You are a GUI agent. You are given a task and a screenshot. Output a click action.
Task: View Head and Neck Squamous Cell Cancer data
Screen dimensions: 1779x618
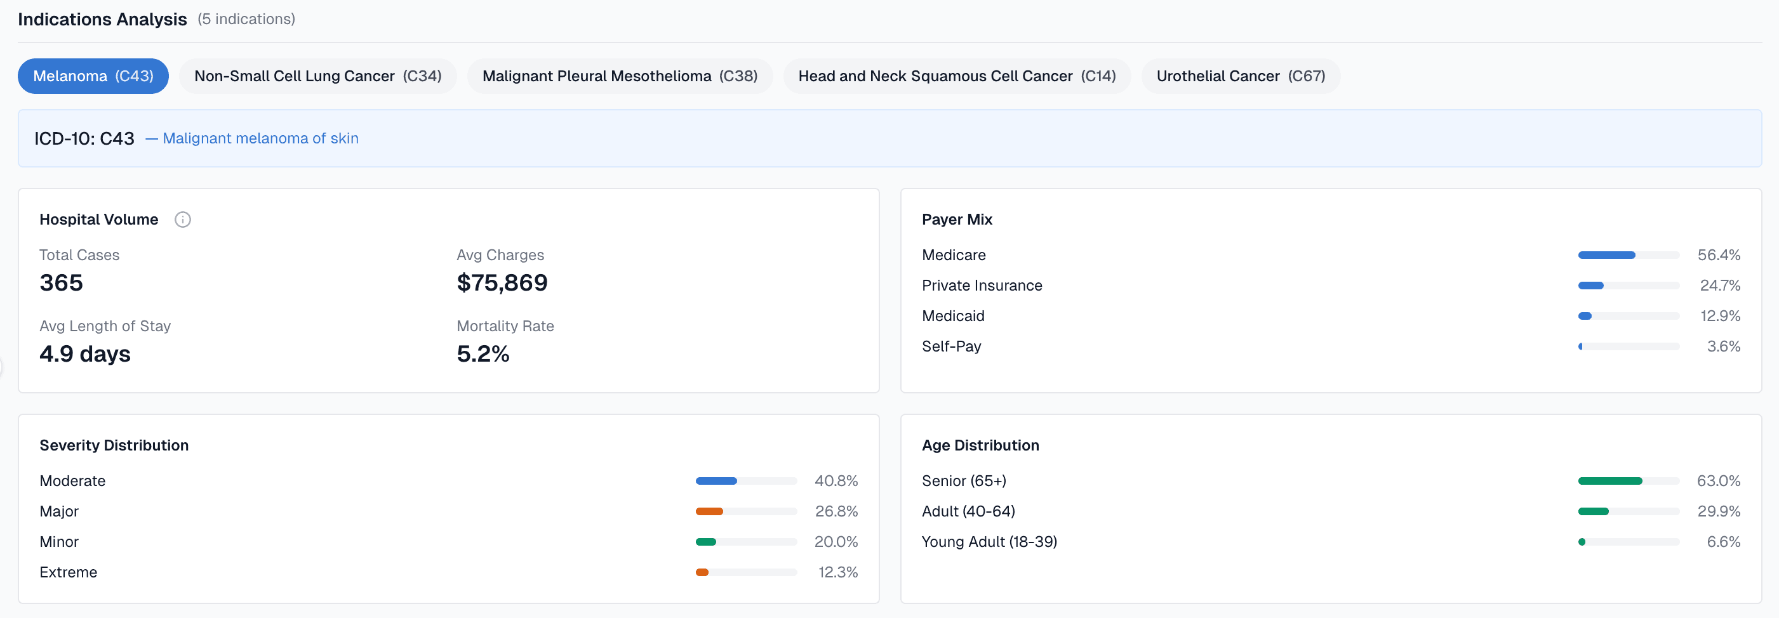[x=957, y=76]
